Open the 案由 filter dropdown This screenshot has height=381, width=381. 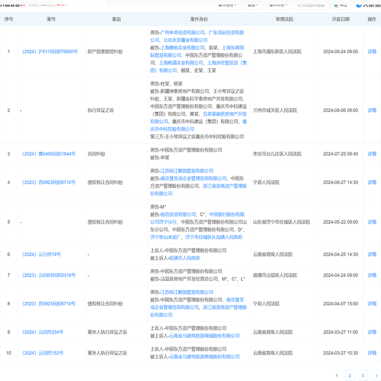pyautogui.click(x=253, y=5)
